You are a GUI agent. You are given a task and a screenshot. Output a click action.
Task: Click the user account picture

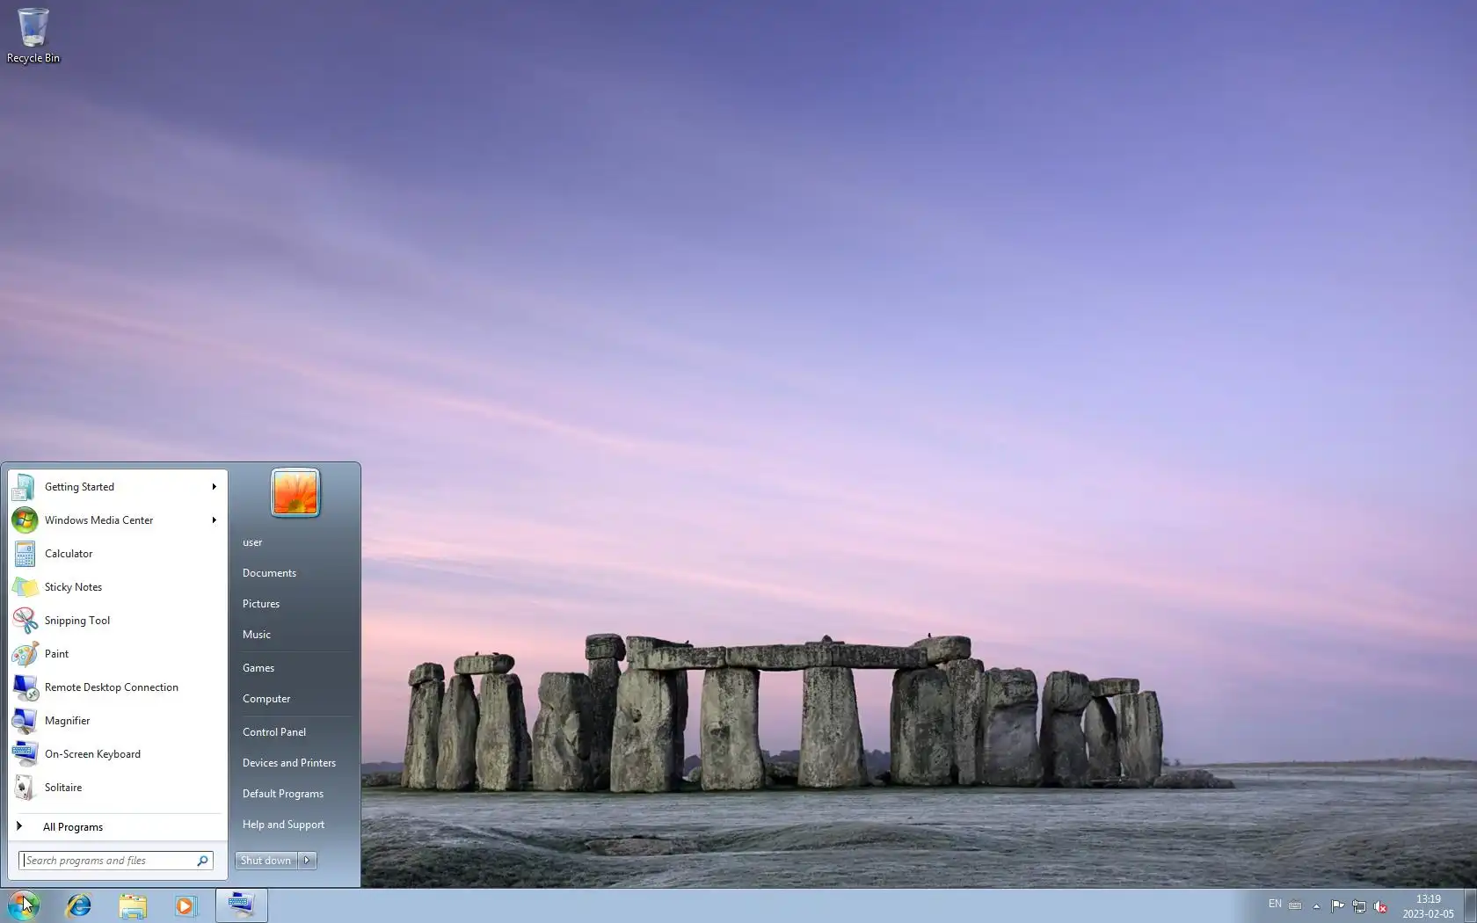[295, 492]
